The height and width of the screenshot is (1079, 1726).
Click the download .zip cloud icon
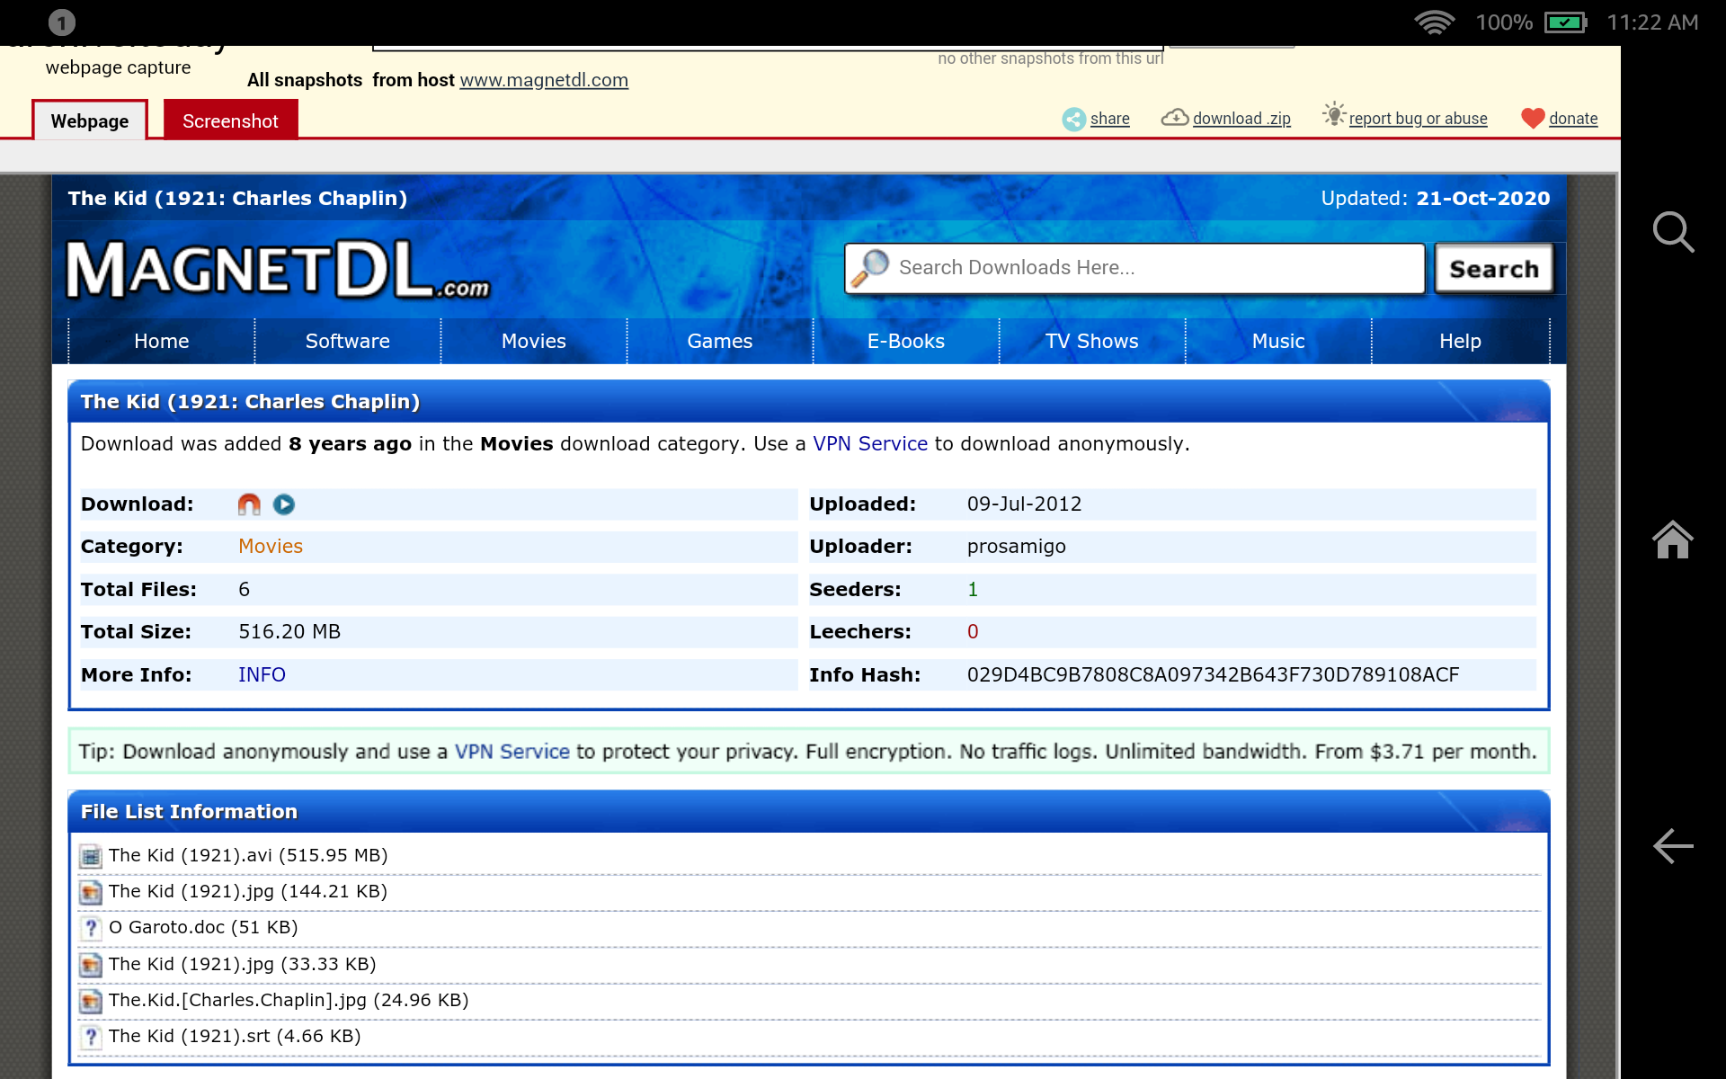1174,118
